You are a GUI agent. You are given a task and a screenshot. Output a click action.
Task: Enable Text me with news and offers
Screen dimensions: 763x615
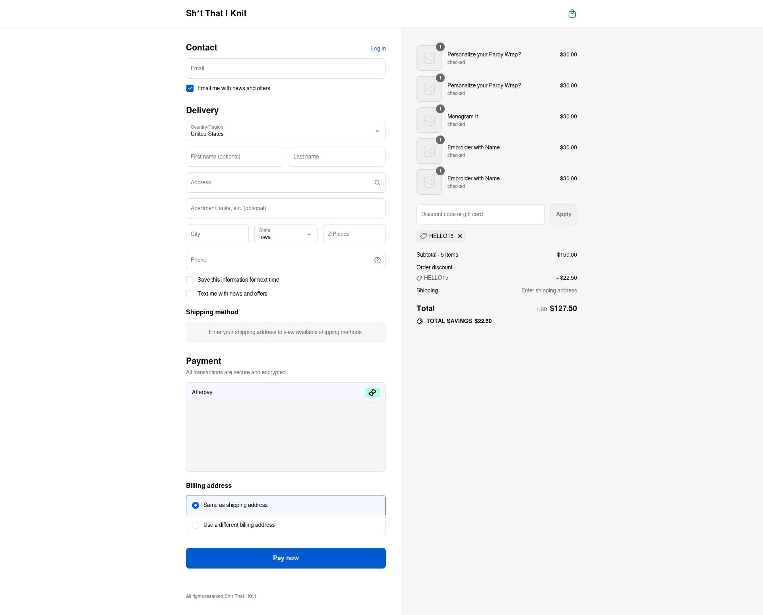click(x=190, y=294)
